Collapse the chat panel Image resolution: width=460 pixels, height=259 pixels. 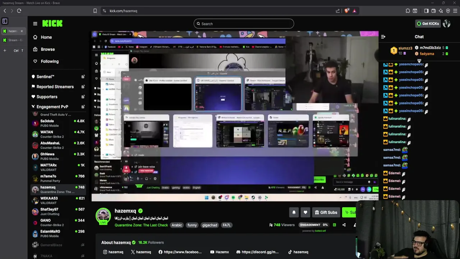[383, 37]
